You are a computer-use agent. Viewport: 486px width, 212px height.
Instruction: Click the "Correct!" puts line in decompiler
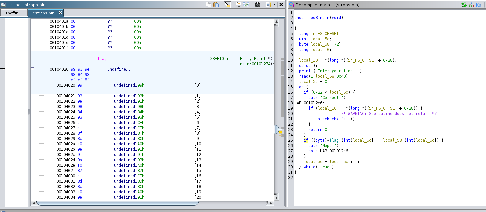[x=328, y=98]
